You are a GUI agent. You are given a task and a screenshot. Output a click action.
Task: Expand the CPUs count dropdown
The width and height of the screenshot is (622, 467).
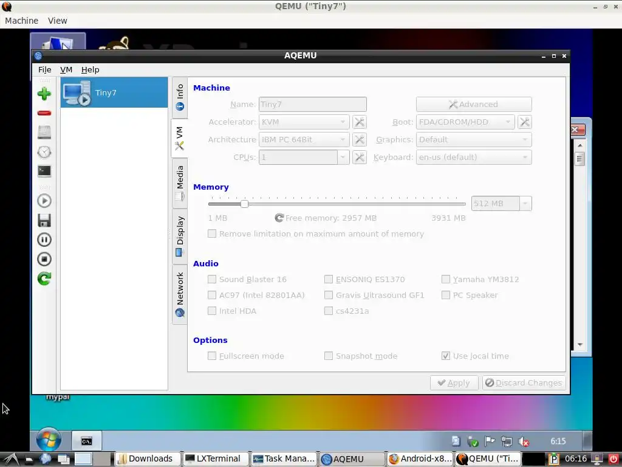click(343, 157)
